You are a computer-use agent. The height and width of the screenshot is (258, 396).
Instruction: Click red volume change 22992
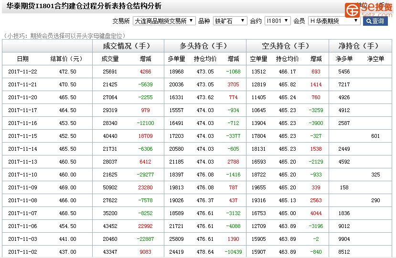(145, 226)
